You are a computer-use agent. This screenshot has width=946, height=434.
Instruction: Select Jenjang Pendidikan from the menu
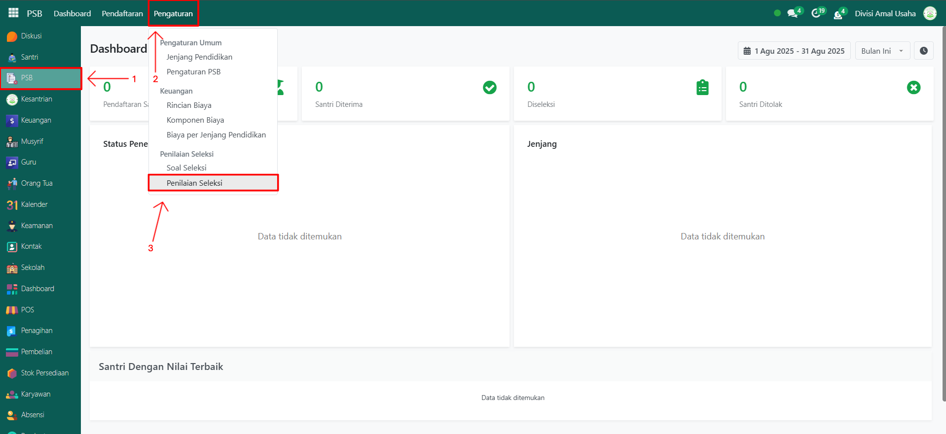(199, 57)
